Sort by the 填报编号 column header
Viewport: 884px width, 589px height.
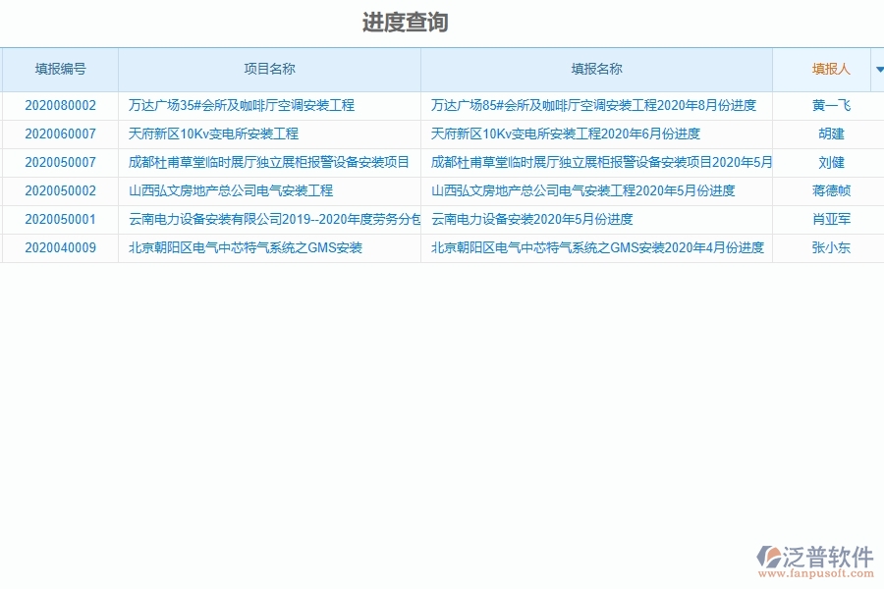point(59,69)
